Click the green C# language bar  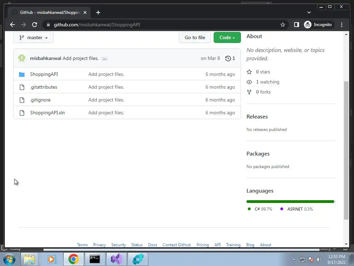pos(290,202)
